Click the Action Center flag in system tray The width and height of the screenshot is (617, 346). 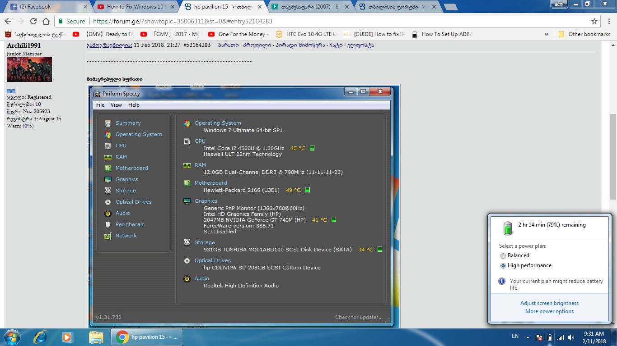pos(539,337)
